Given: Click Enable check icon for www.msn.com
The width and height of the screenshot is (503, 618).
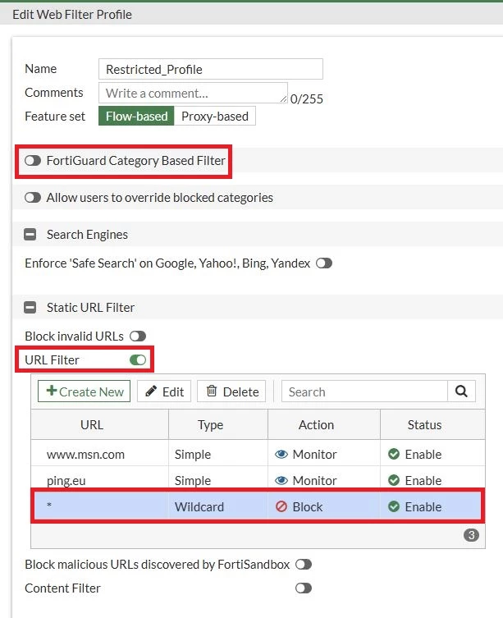Looking at the screenshot, I should click(x=394, y=454).
